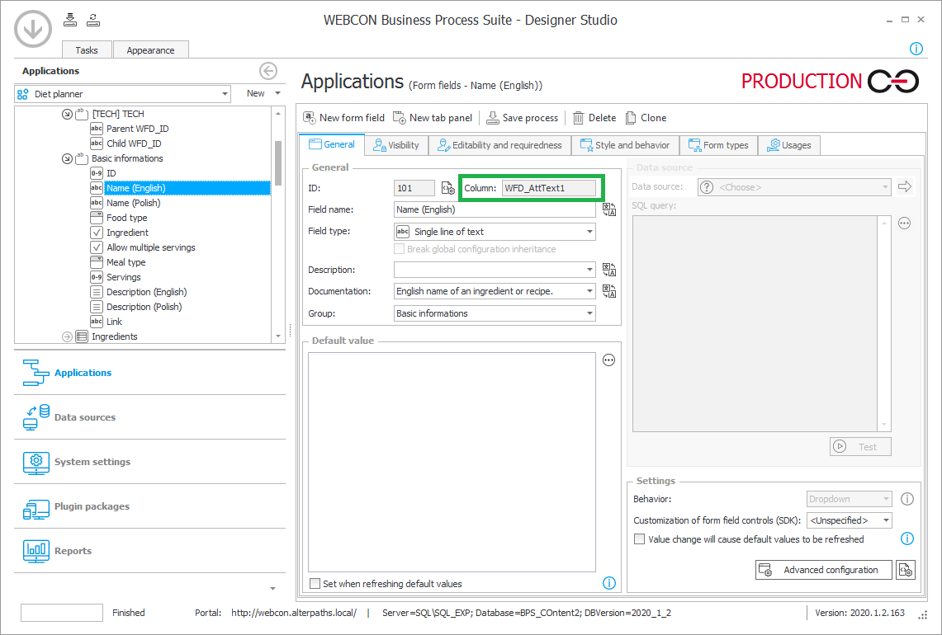Enable Set when refreshing default values

[x=315, y=583]
